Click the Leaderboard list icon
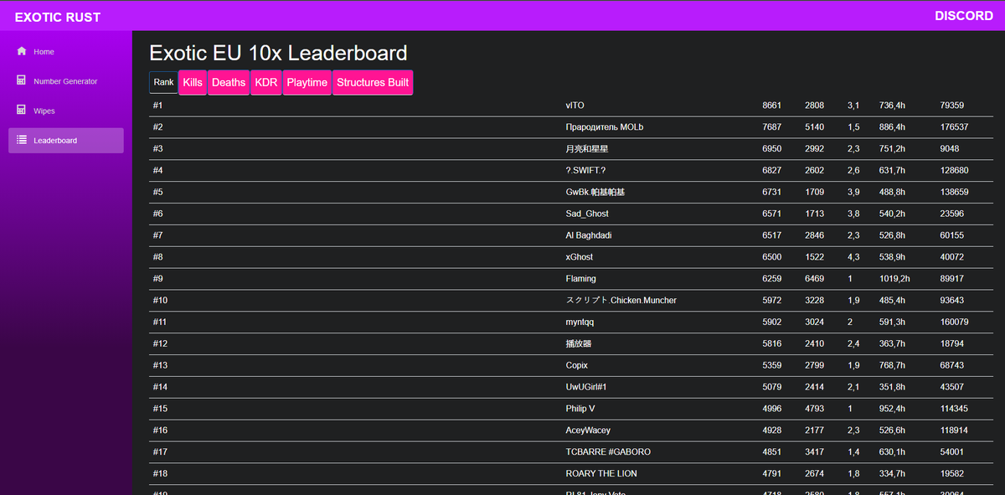Screen dimensions: 1005x495 coord(22,140)
